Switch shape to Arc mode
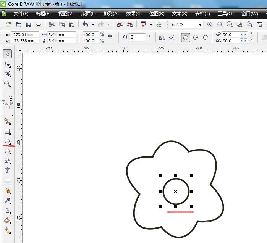The image size is (267, 243). pyautogui.click(x=206, y=37)
